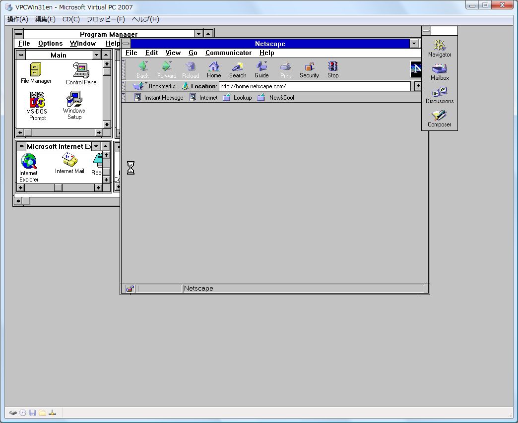Open the Netscape window control menu box
This screenshot has width=518, height=423.
[126, 44]
